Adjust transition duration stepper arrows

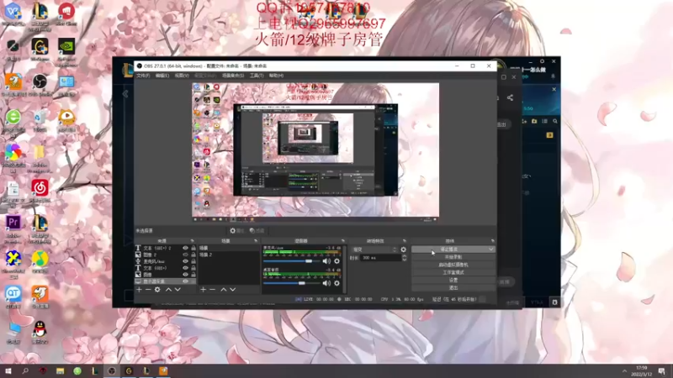pos(404,258)
